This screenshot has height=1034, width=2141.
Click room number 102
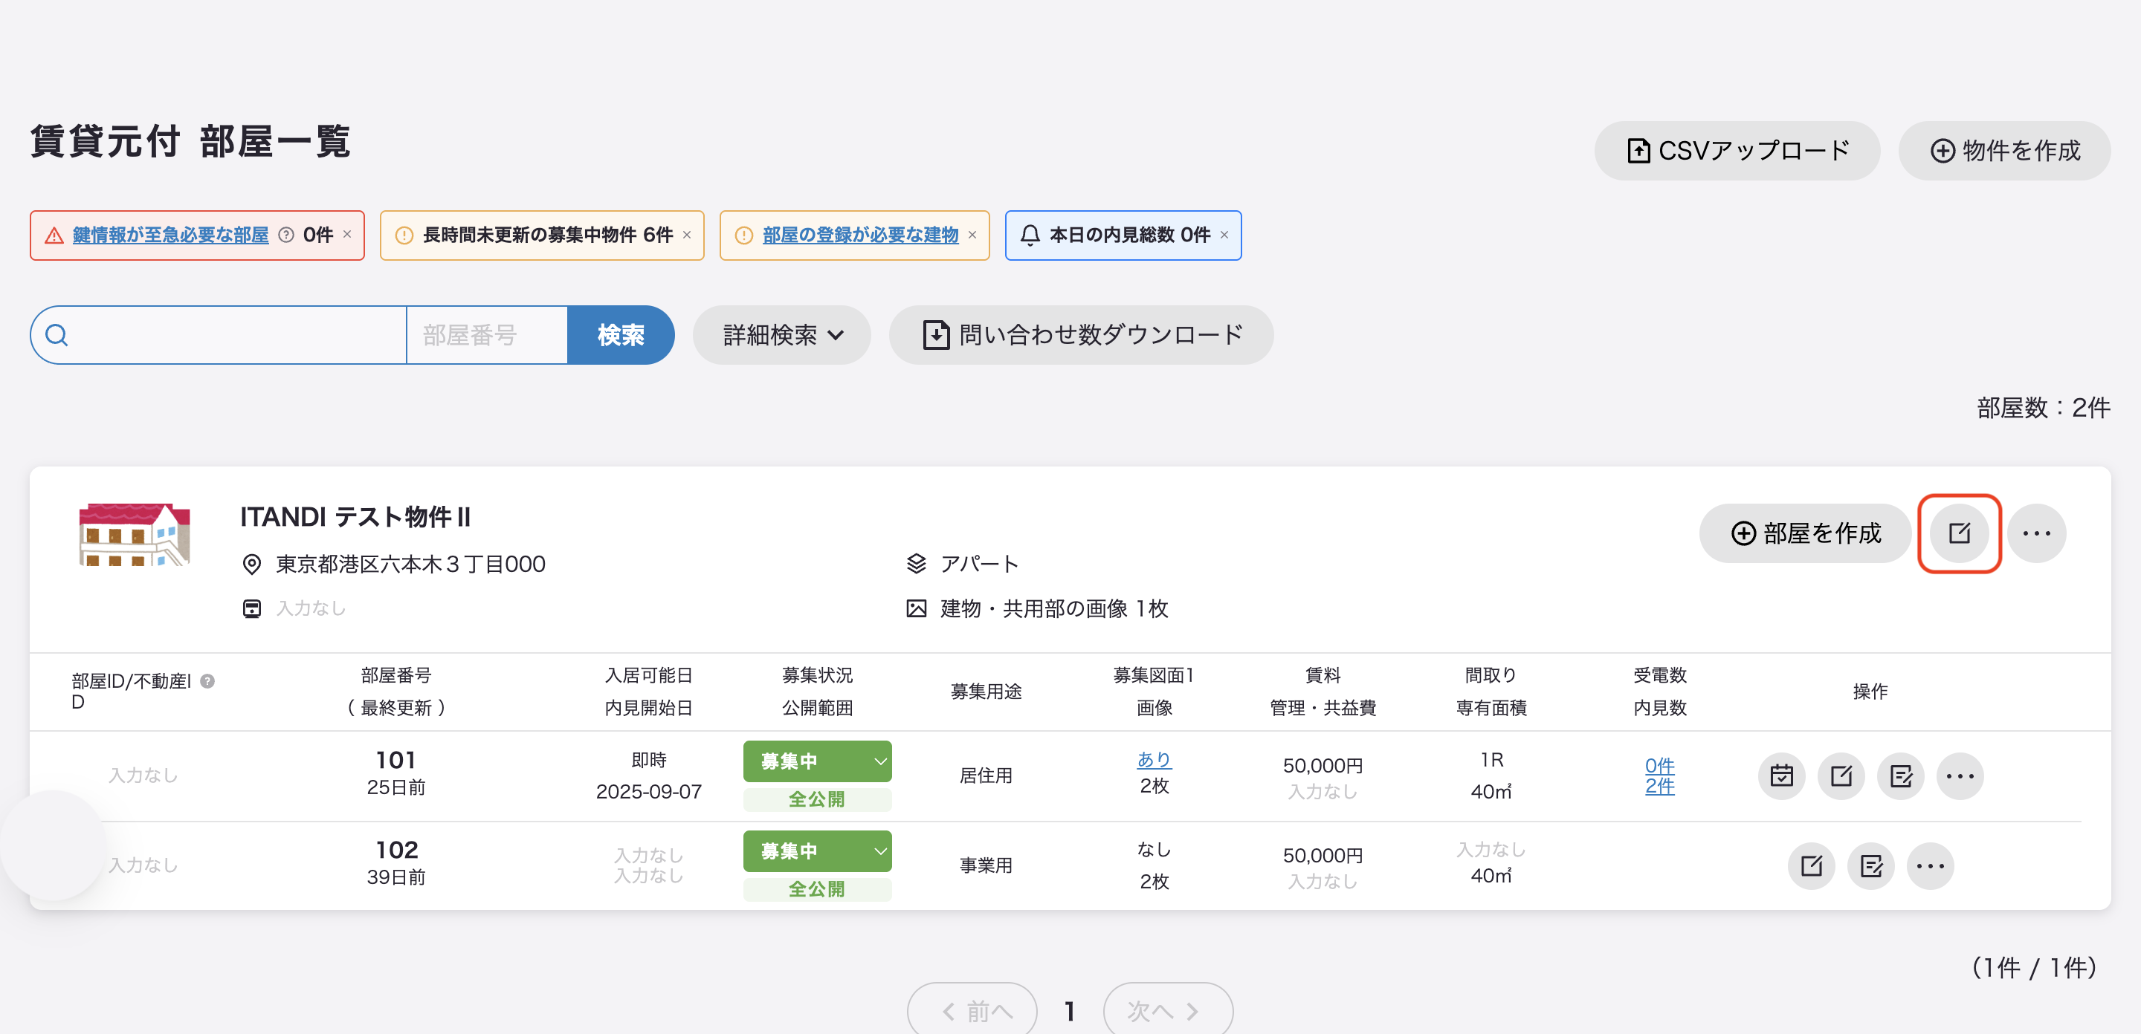396,850
